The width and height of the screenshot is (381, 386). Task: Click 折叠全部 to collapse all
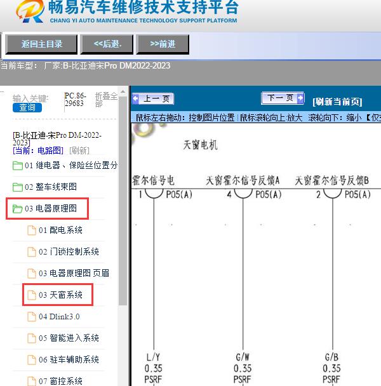pyautogui.click(x=106, y=100)
